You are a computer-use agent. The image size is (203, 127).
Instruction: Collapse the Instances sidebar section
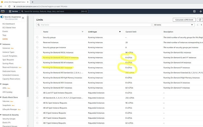point(1,44)
